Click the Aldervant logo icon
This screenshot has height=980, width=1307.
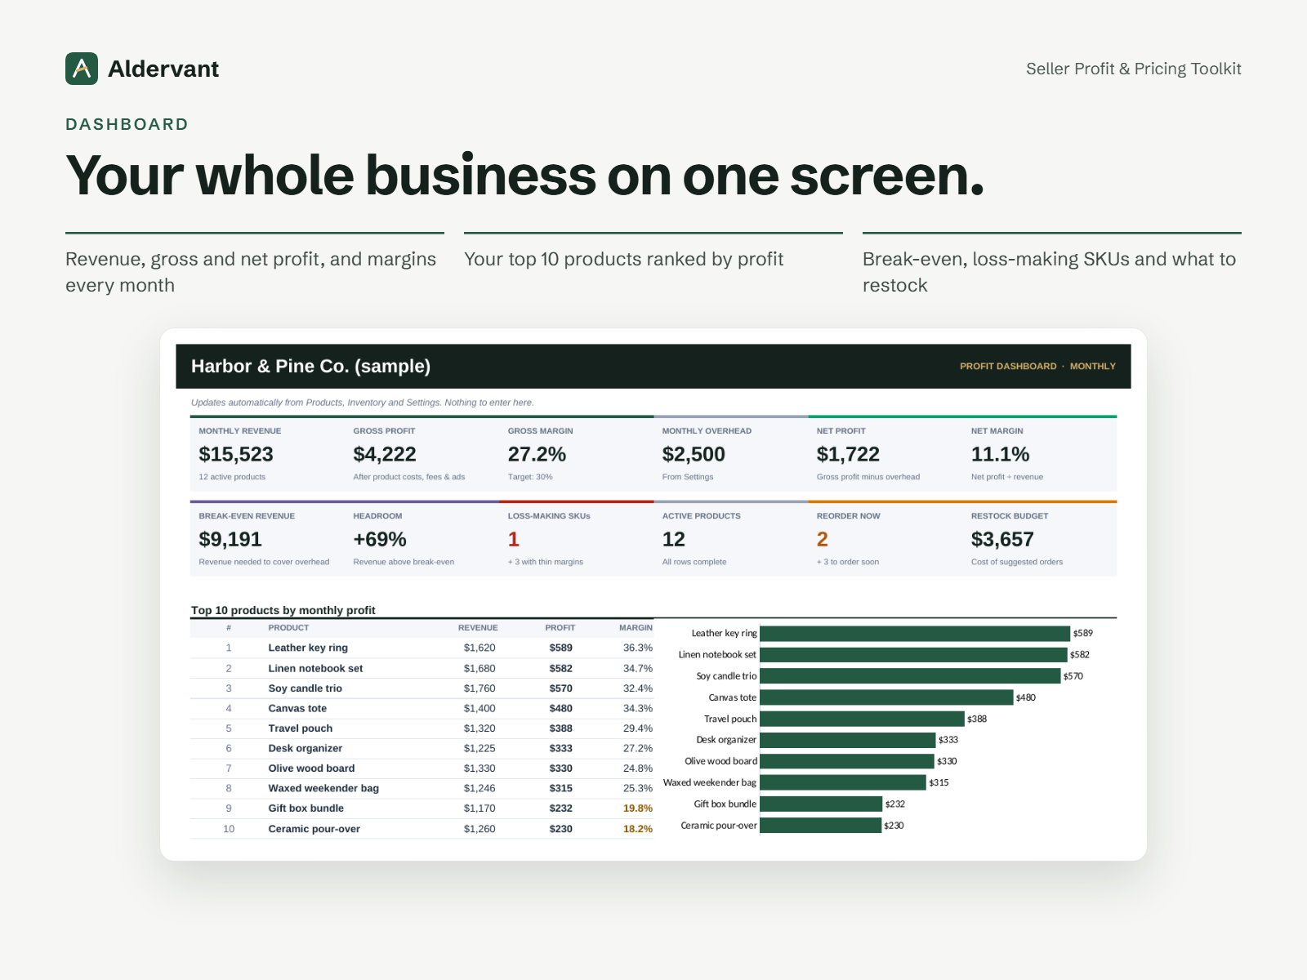(82, 69)
